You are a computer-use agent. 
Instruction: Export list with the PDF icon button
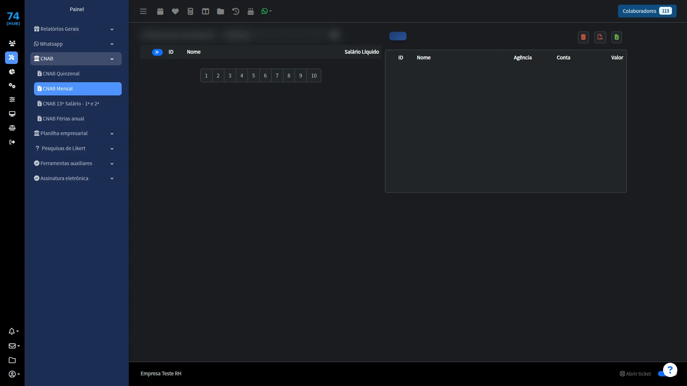(x=600, y=37)
